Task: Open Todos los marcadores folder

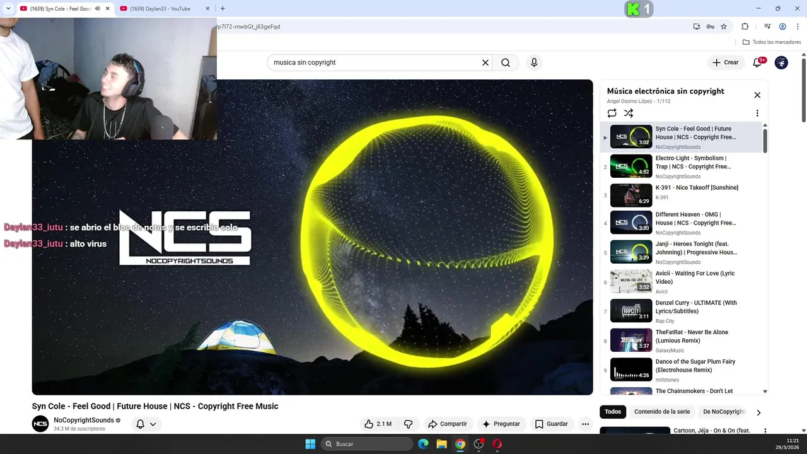Action: click(x=772, y=42)
